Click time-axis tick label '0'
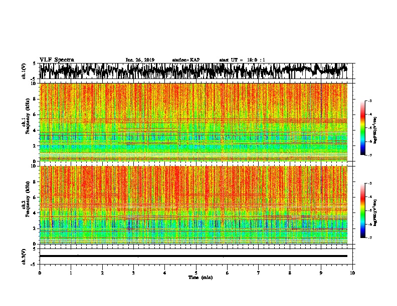 tap(40, 273)
